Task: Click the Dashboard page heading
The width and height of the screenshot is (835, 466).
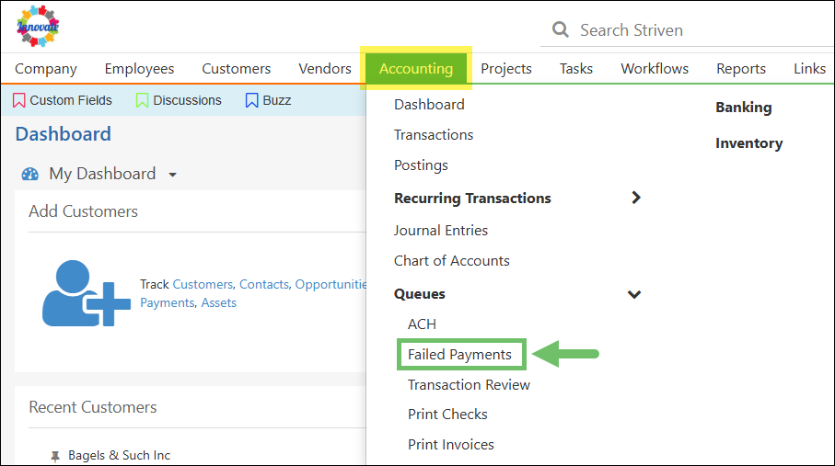Action: click(64, 134)
